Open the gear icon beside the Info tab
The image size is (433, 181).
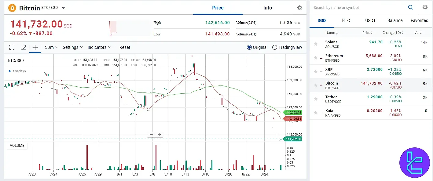click(x=299, y=8)
